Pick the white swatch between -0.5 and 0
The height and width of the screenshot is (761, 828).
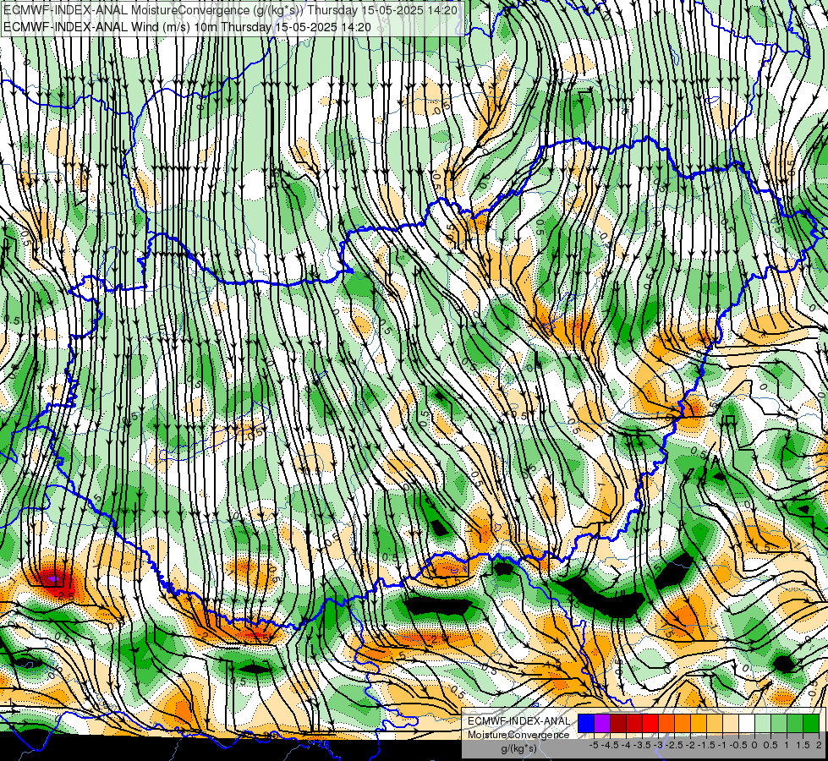747,724
